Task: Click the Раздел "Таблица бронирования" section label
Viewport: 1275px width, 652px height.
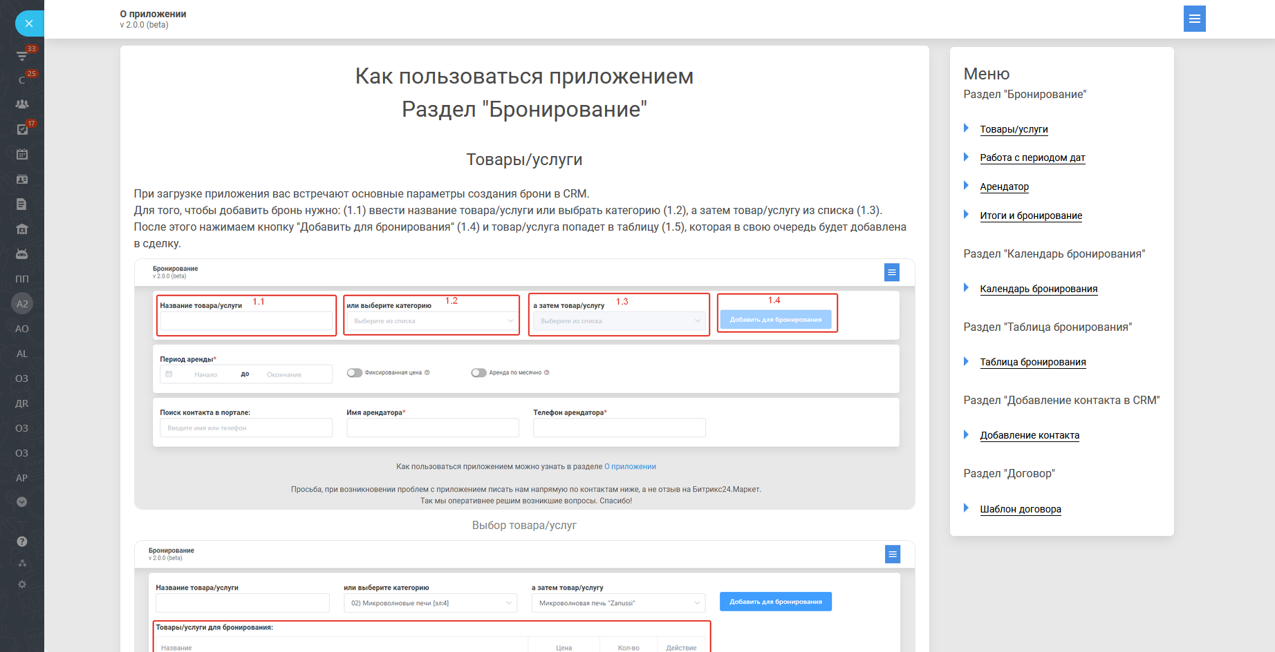Action: click(x=1048, y=327)
